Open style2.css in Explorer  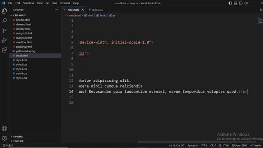click(21, 65)
